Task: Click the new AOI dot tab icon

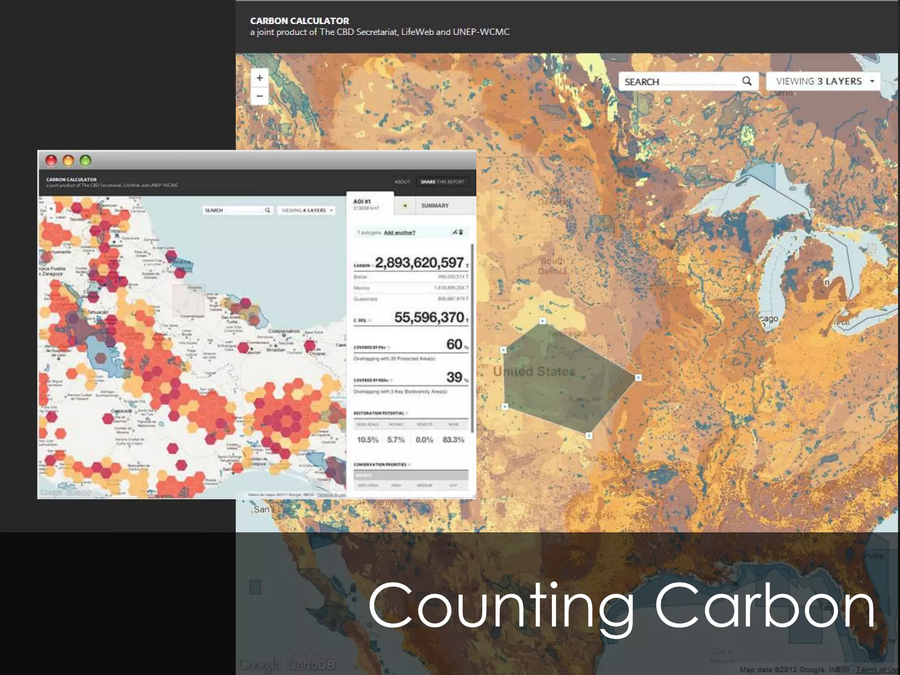Action: [x=405, y=205]
